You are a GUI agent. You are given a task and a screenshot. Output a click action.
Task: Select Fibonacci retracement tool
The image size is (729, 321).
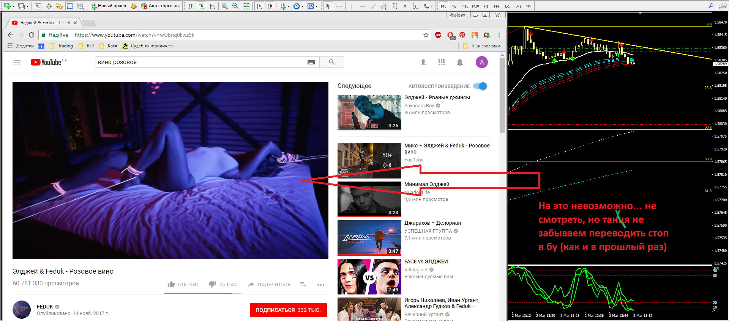pyautogui.click(x=394, y=6)
